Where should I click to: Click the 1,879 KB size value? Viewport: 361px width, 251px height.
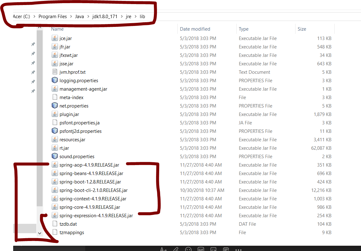[322, 114]
